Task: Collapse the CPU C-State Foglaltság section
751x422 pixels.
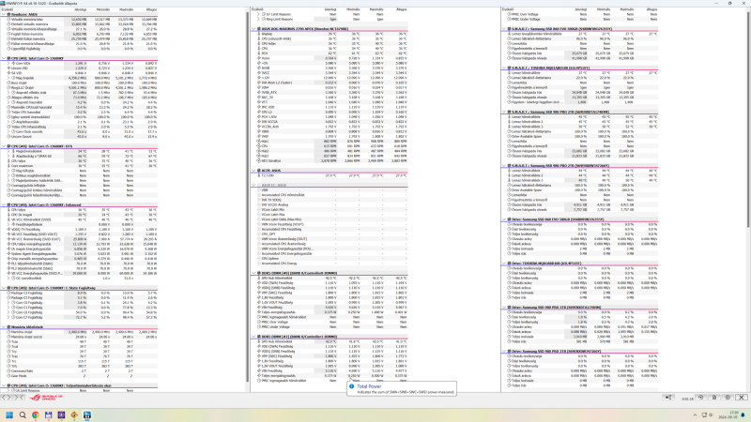Action: tap(4, 288)
